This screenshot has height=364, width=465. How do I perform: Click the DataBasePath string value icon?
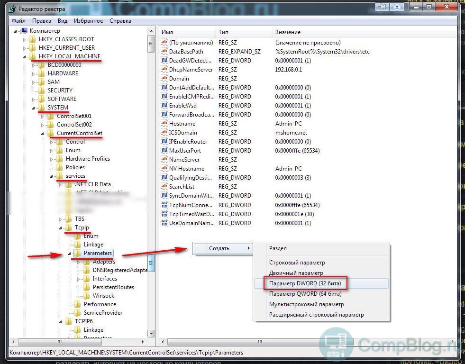(x=164, y=51)
